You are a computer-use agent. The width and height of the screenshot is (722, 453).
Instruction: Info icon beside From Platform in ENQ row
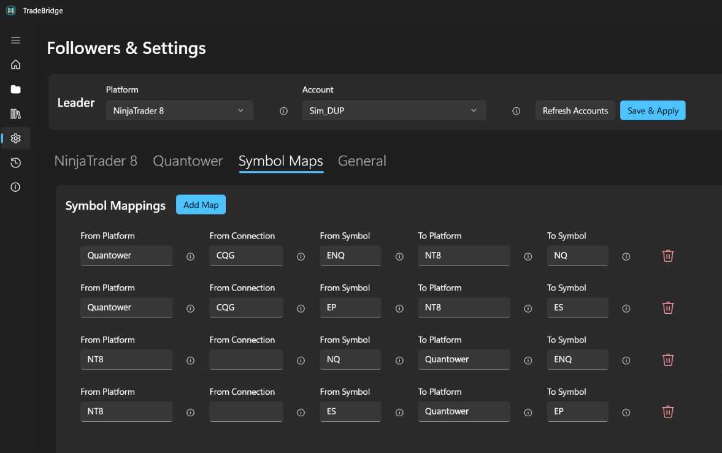[x=190, y=257]
